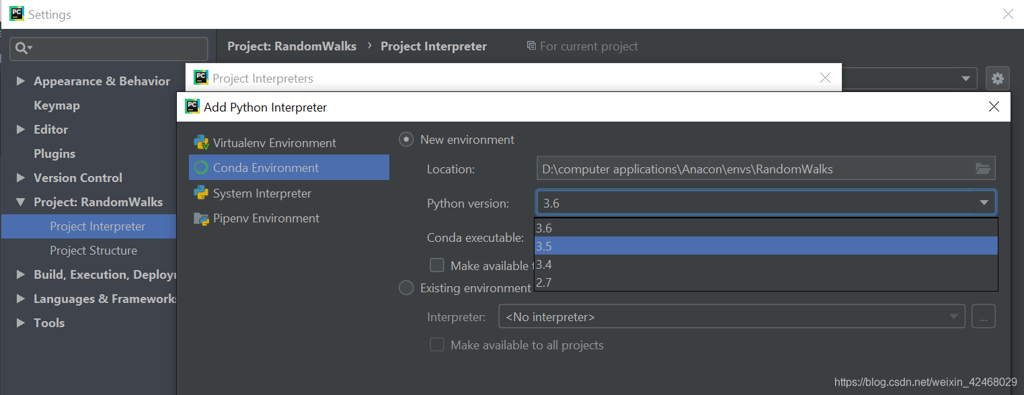The width and height of the screenshot is (1024, 395).
Task: Expand the Tools section arrow
Action: tap(21, 322)
